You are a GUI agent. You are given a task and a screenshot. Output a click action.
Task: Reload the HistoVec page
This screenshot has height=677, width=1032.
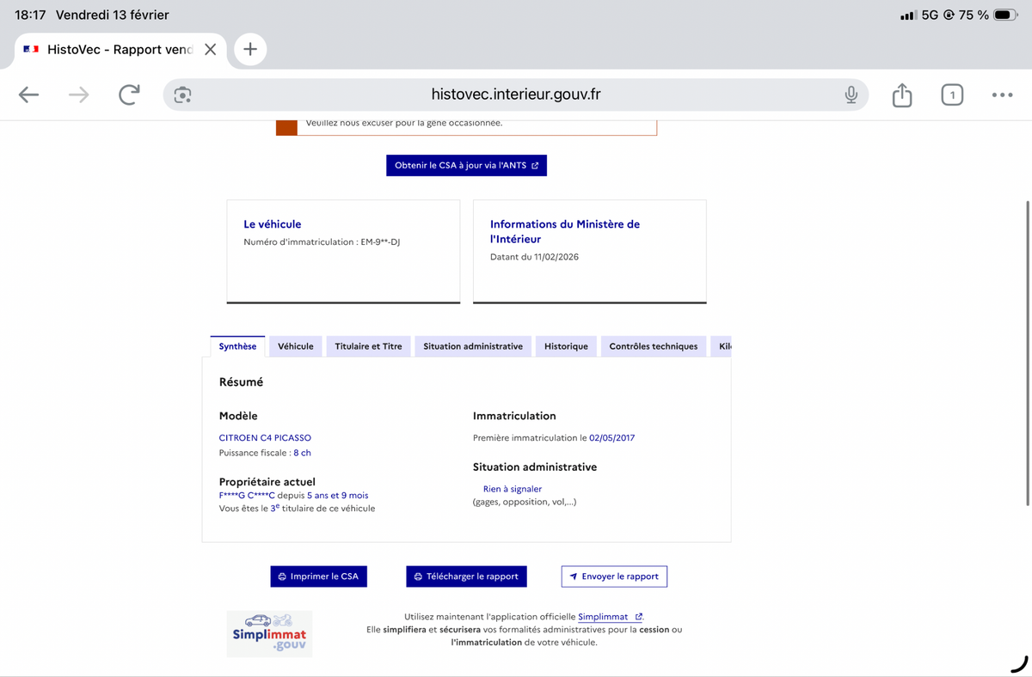[129, 95]
